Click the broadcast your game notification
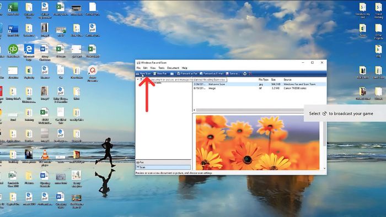The image size is (386, 217). point(345,113)
